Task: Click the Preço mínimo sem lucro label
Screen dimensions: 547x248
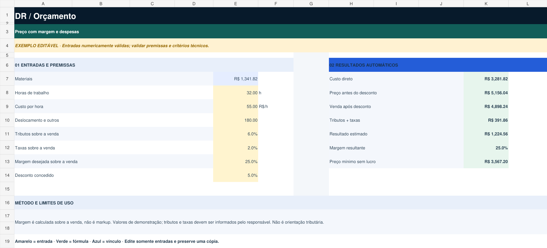Action: point(396,161)
